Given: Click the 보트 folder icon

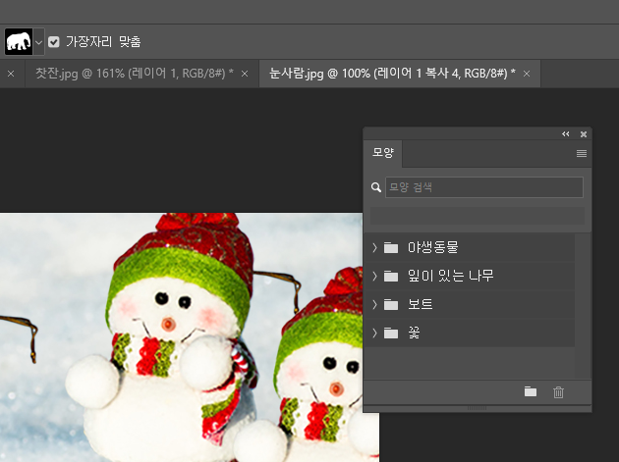Looking at the screenshot, I should 391,304.
